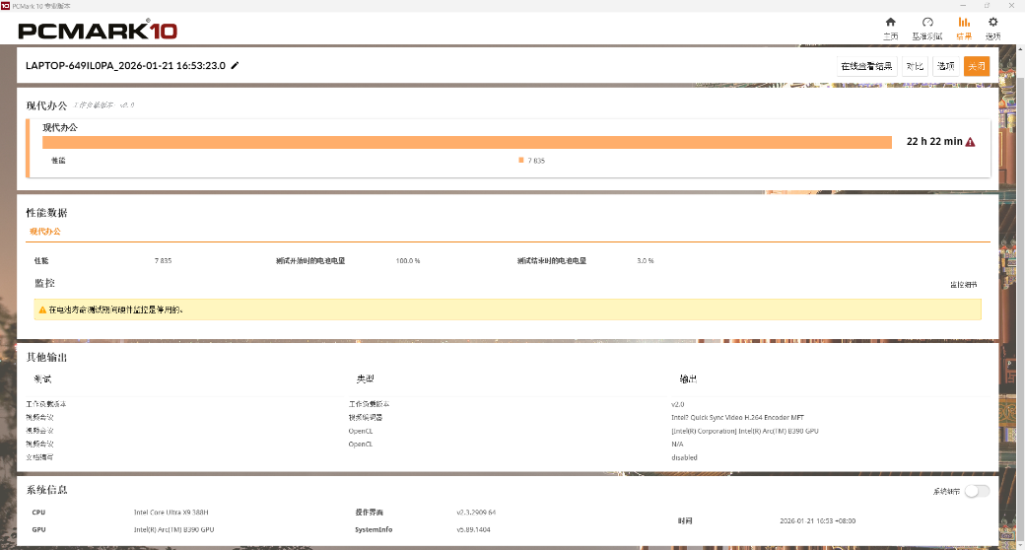
Task: Select the 现代办公 tab under 性能数据
Action: point(44,232)
